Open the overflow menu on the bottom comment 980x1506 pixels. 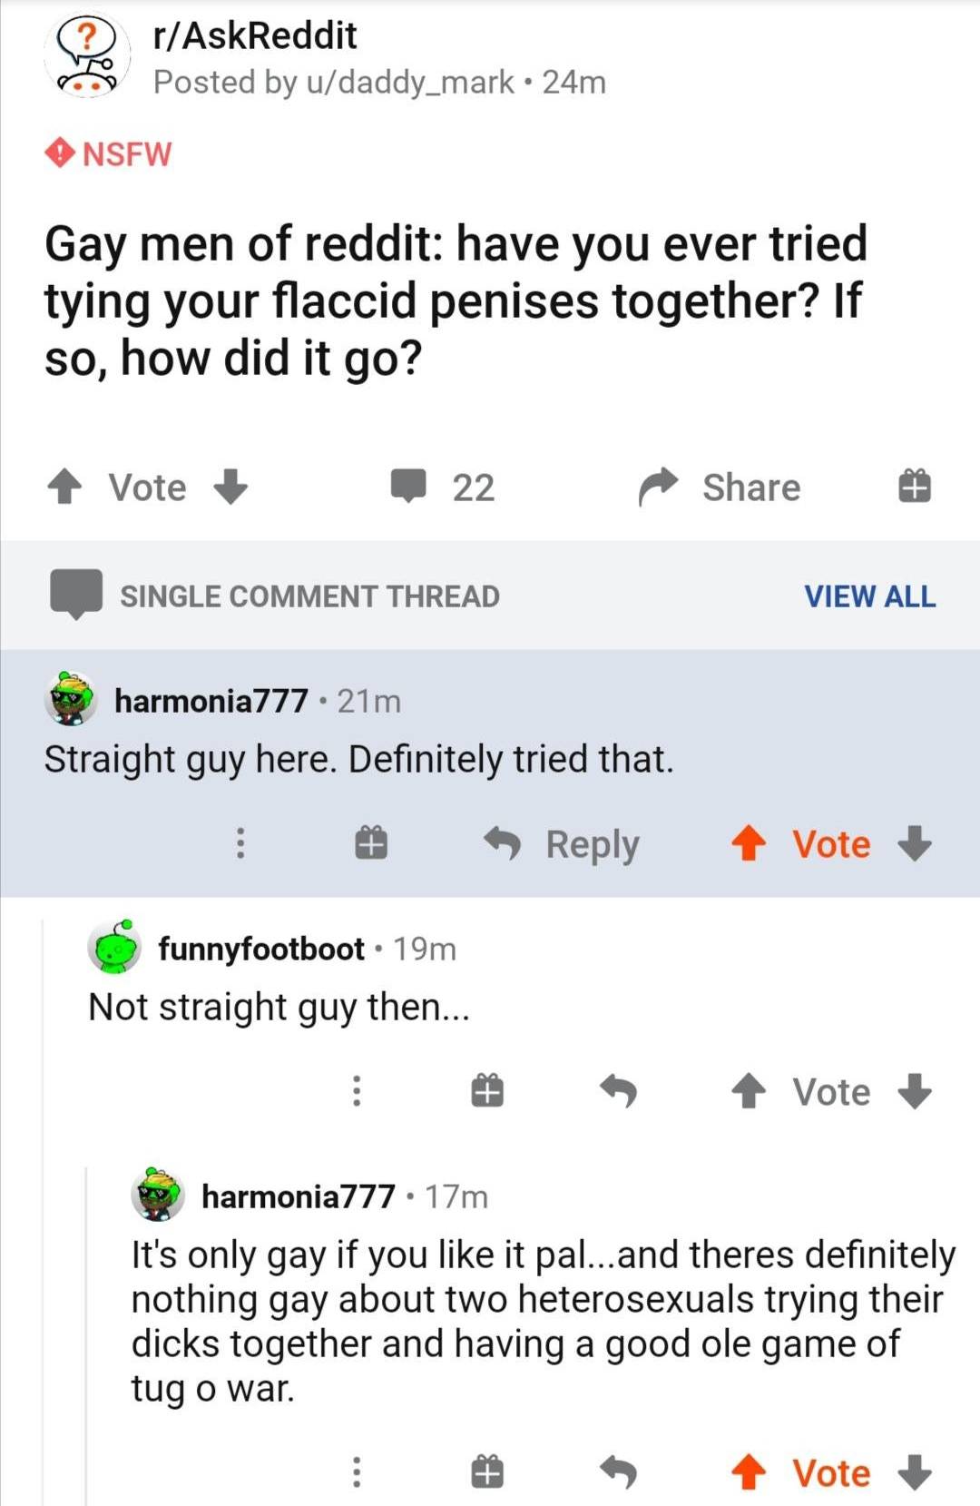pos(356,1472)
